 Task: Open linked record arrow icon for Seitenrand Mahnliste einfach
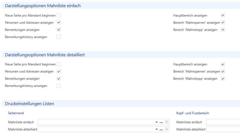pyautogui.click(x=166, y=122)
